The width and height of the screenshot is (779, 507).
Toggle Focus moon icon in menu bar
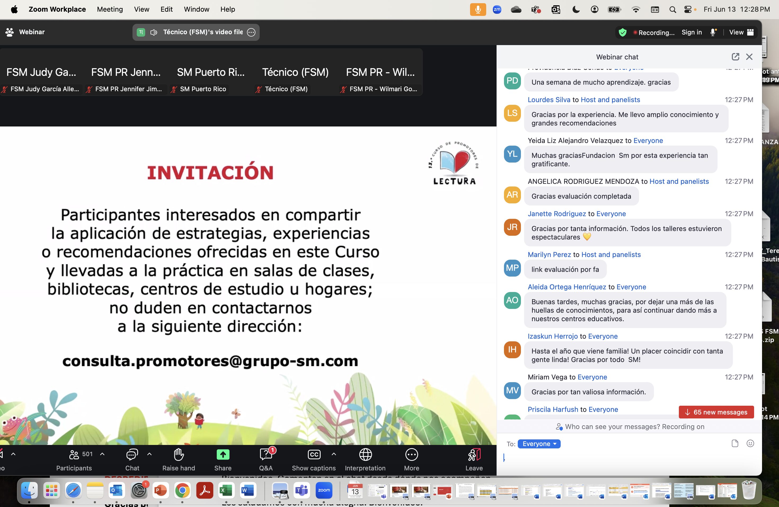click(576, 10)
